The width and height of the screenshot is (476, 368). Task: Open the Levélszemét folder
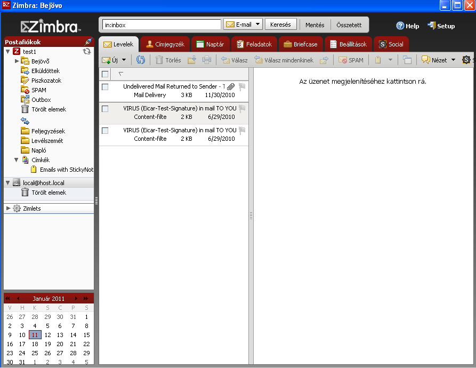click(x=42, y=141)
